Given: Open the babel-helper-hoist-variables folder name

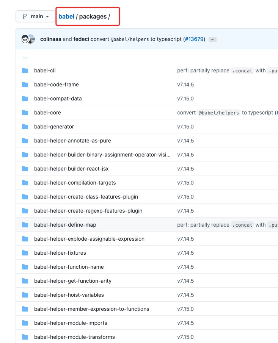Looking at the screenshot, I should (x=69, y=295).
